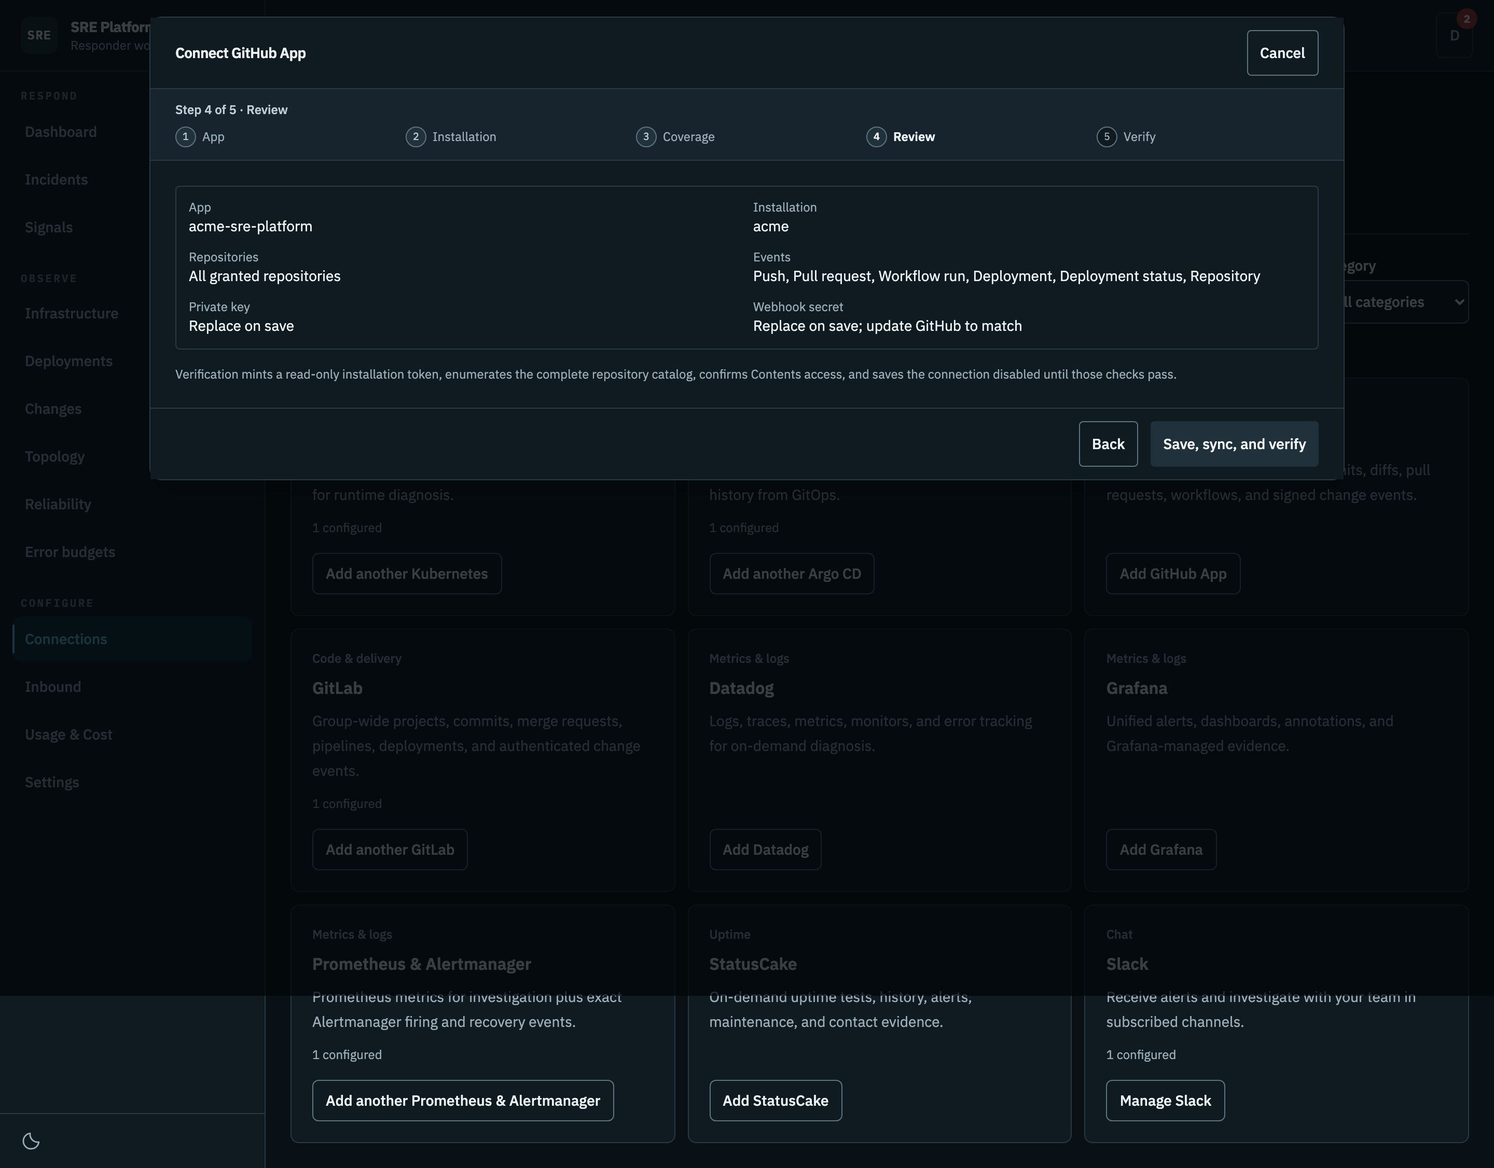
Task: Click Save, sync, and verify
Action: (1234, 444)
